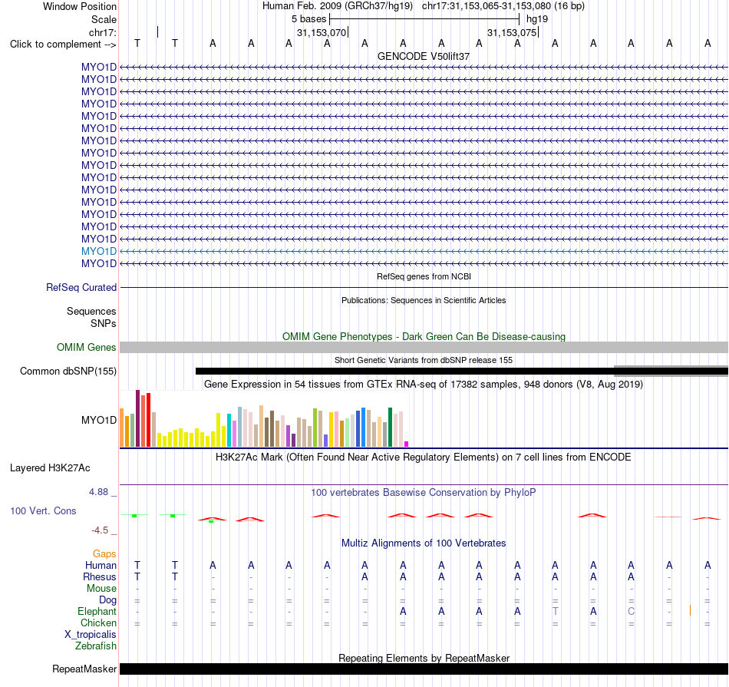Click the Window Position label
Image resolution: width=729 pixels, height=687 pixels.
80,6
